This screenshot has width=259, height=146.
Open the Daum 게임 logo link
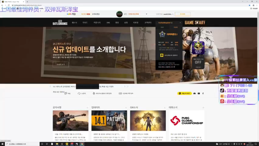pyautogui.click(x=71, y=14)
